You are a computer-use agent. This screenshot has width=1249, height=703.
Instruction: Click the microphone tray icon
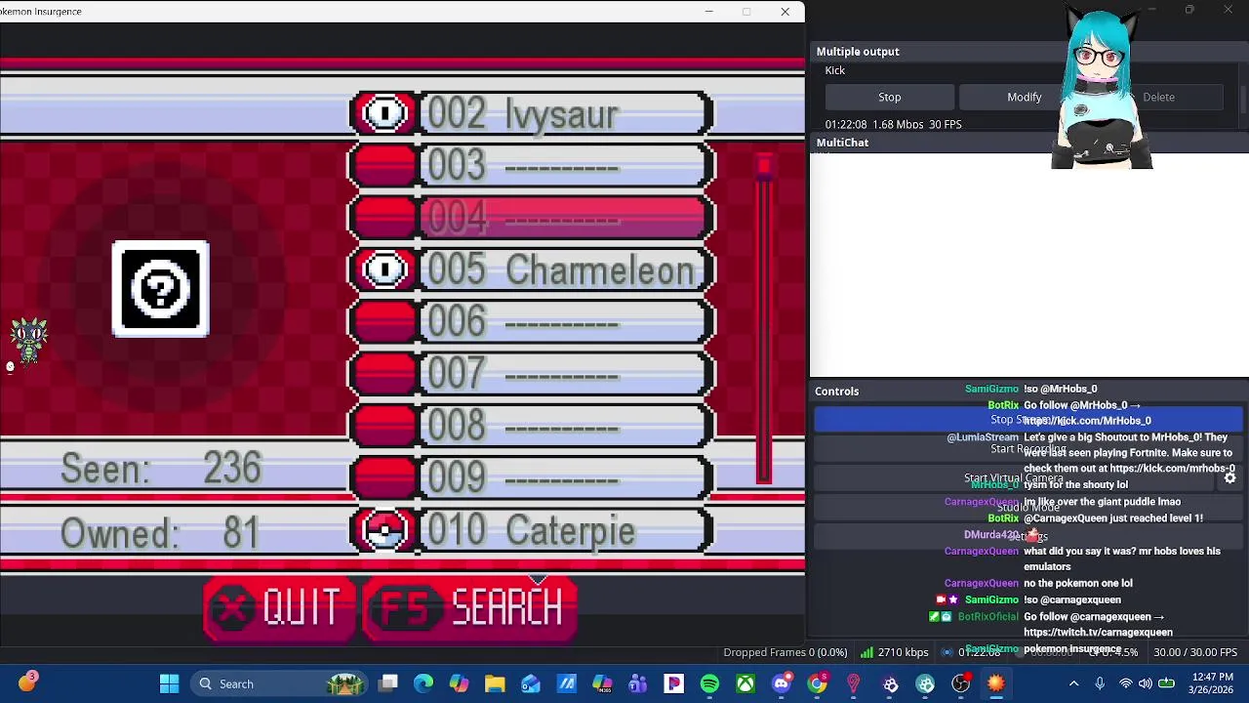tap(1100, 683)
